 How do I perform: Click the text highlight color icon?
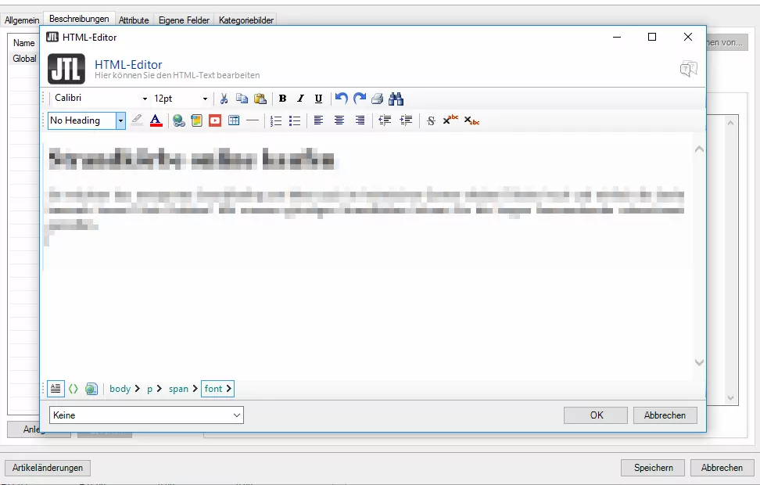click(137, 120)
